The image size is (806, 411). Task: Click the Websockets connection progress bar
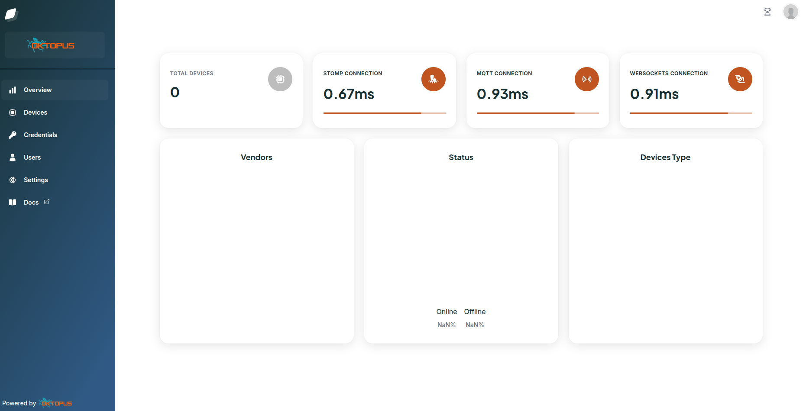(x=691, y=113)
